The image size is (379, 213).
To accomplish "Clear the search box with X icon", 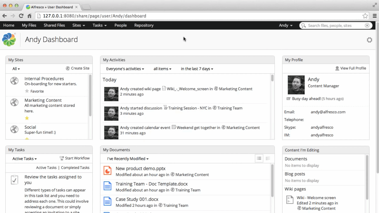I will 367,26.
